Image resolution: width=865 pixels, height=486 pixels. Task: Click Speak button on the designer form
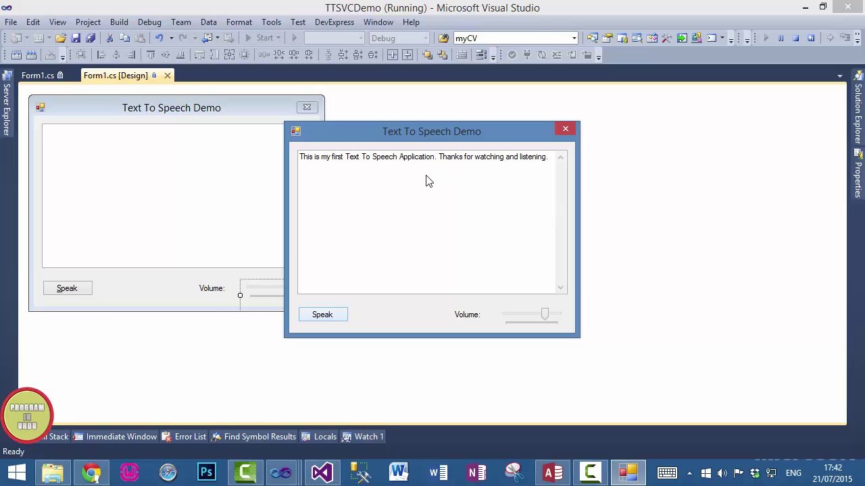67,288
